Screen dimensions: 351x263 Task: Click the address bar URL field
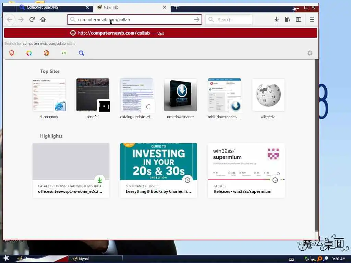pos(134,20)
